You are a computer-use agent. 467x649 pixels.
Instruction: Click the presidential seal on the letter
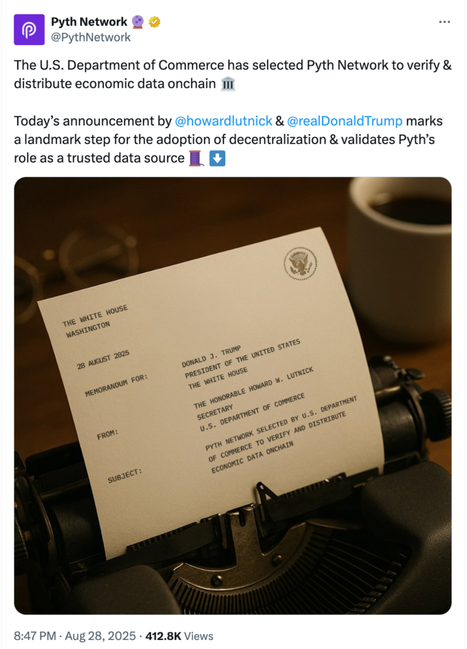pos(301,263)
